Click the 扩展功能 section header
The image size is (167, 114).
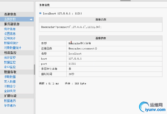[x=17, y=96]
